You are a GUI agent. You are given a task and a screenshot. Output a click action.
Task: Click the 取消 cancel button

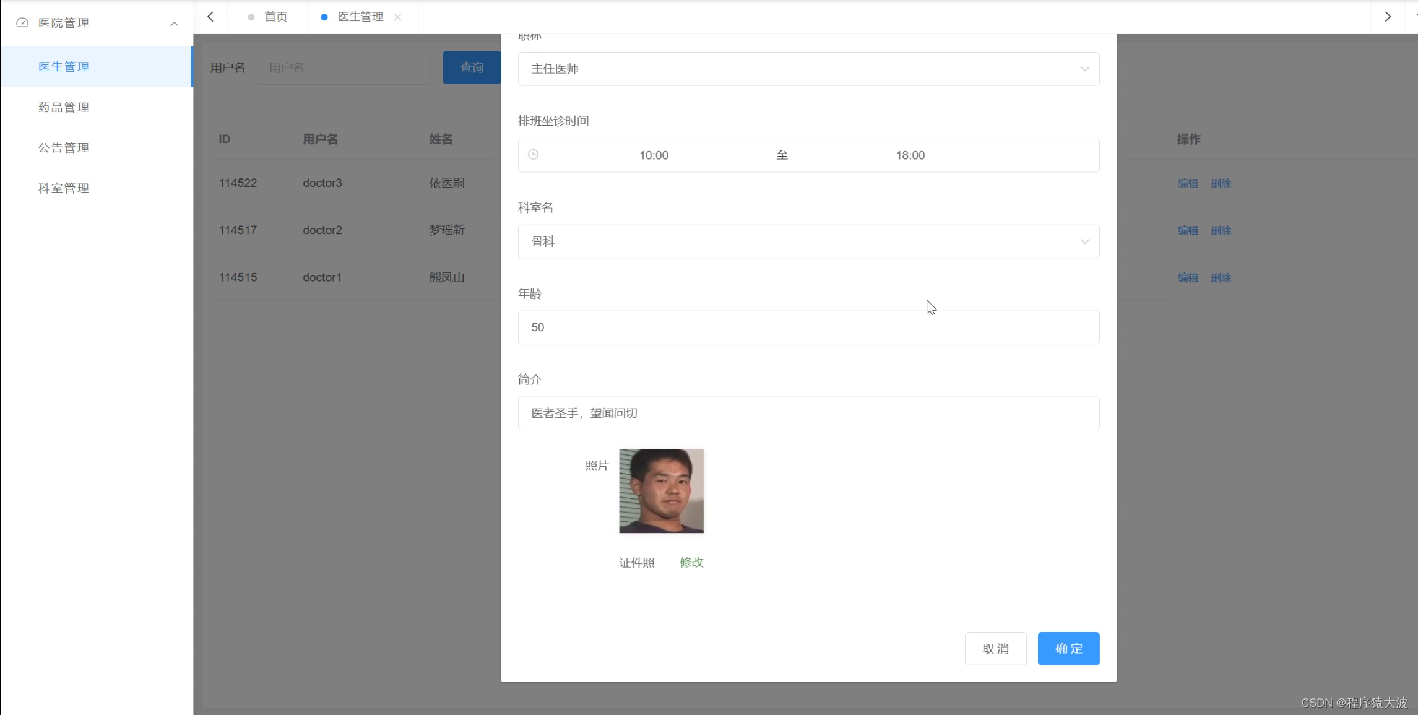pos(995,648)
